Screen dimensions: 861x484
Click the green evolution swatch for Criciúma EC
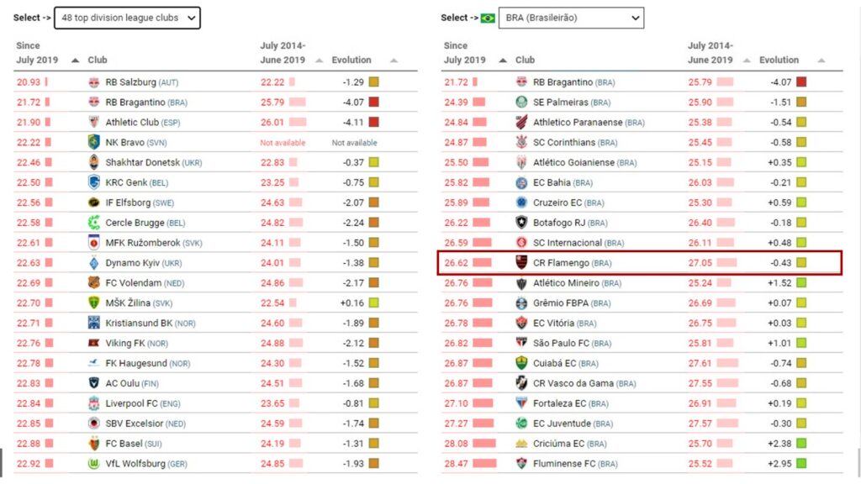801,443
